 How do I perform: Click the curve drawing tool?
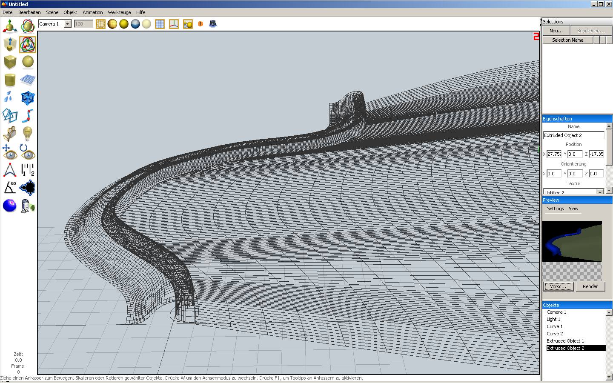tap(28, 116)
